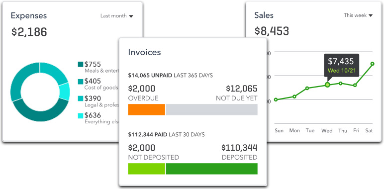This screenshot has height=189, width=384.
Task: Select the Saturday data point on Sales chart
Action: [373, 64]
